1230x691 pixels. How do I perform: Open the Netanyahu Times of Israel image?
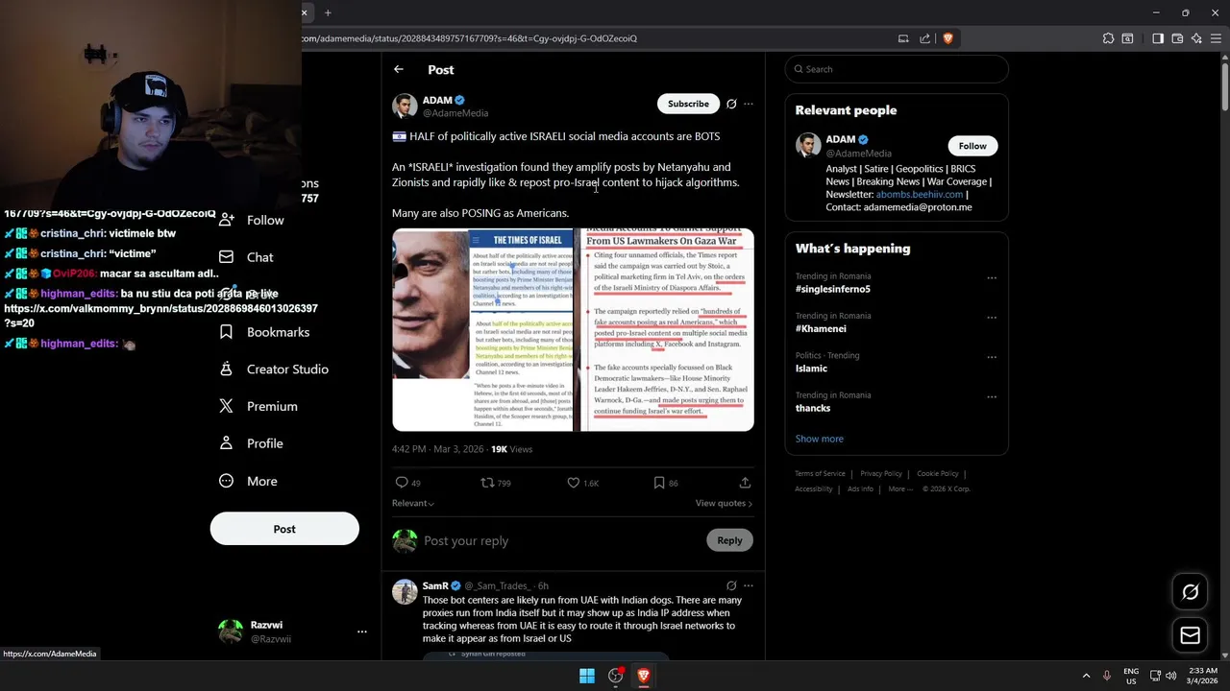481,330
